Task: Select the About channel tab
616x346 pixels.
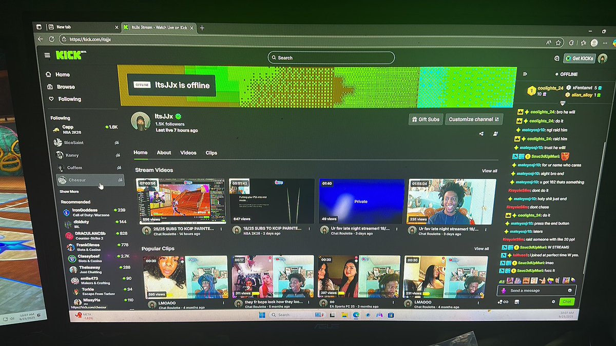Action: [x=164, y=153]
